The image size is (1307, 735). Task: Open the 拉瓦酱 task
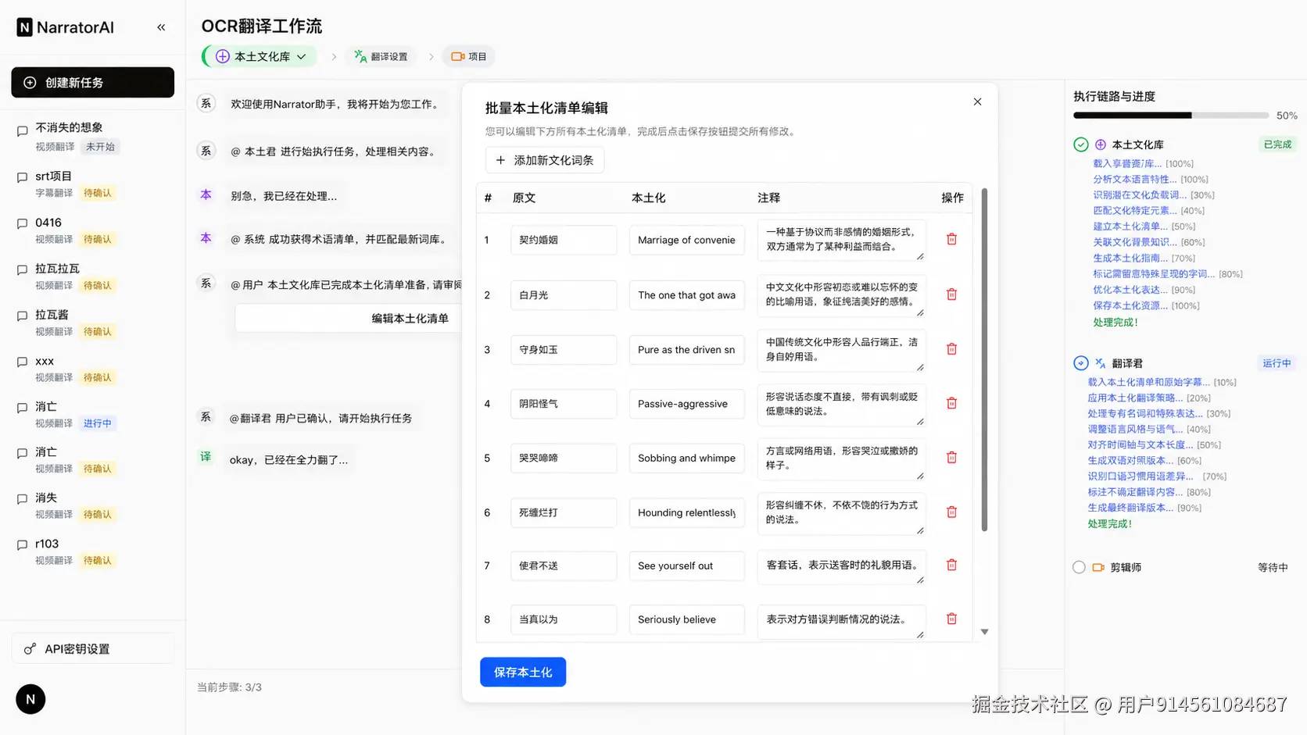tap(93, 323)
